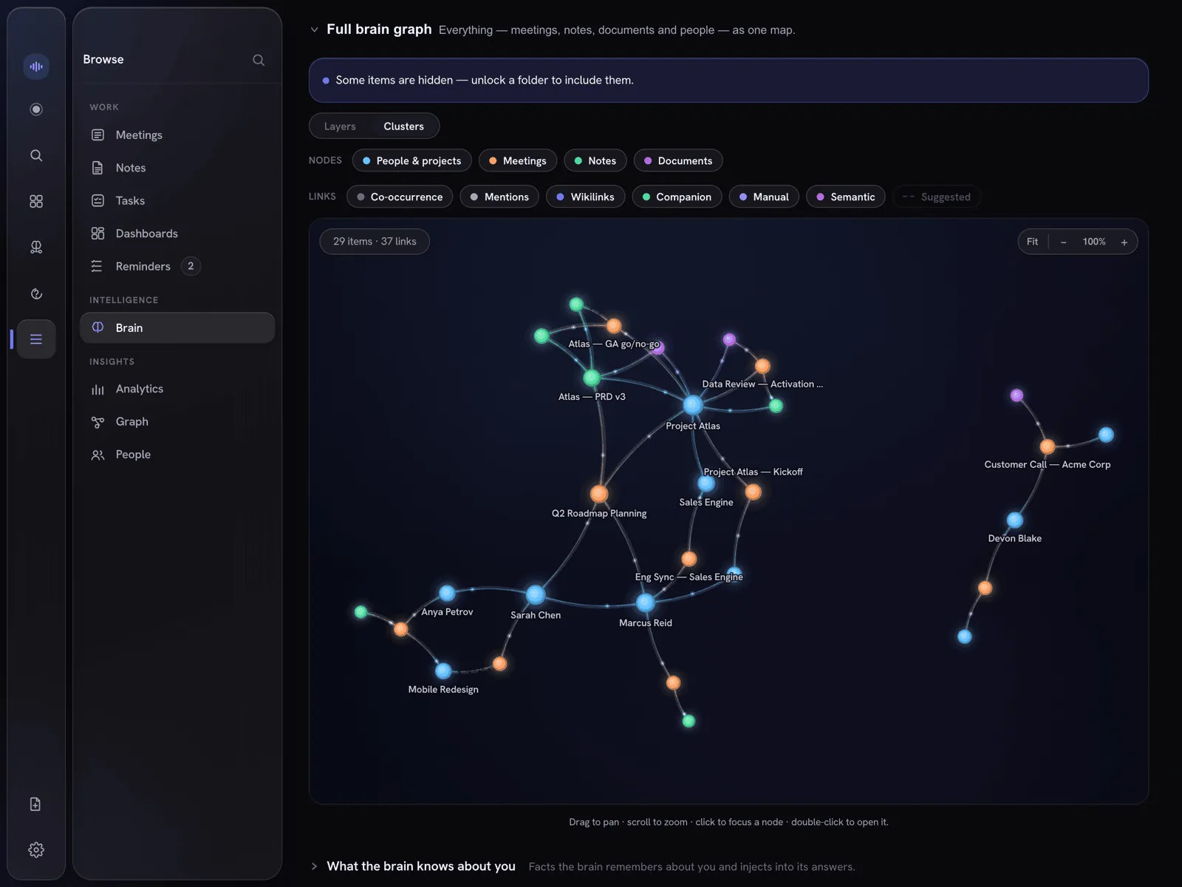The height and width of the screenshot is (887, 1182).
Task: Toggle Wikilinks link filter
Action: click(x=585, y=197)
